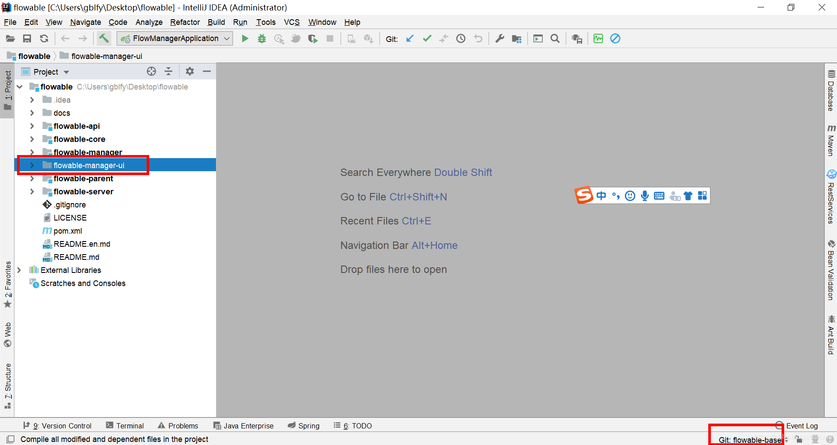Collapse the flowable root tree node
Screen dimensions: 837x445
coord(20,87)
